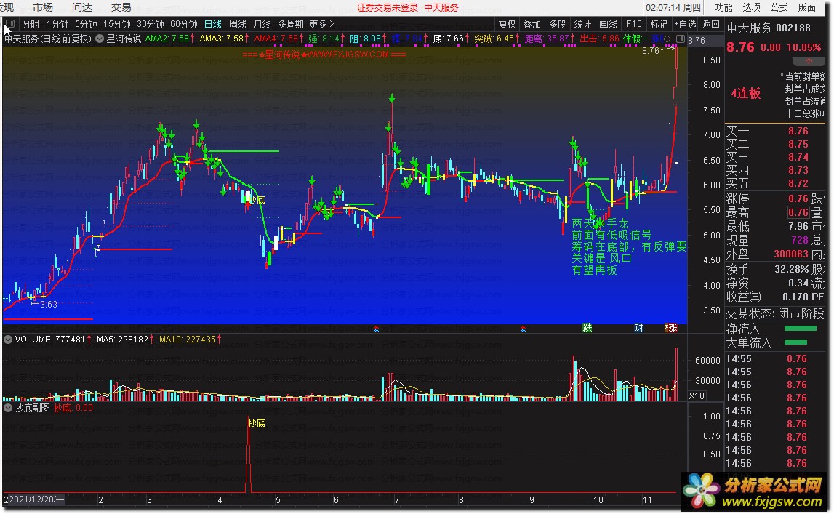Open the 市场 menu
Image resolution: width=834 pixels, height=514 pixels.
(43, 7)
